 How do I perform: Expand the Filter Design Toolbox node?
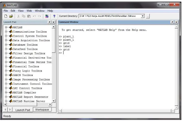(6, 53)
